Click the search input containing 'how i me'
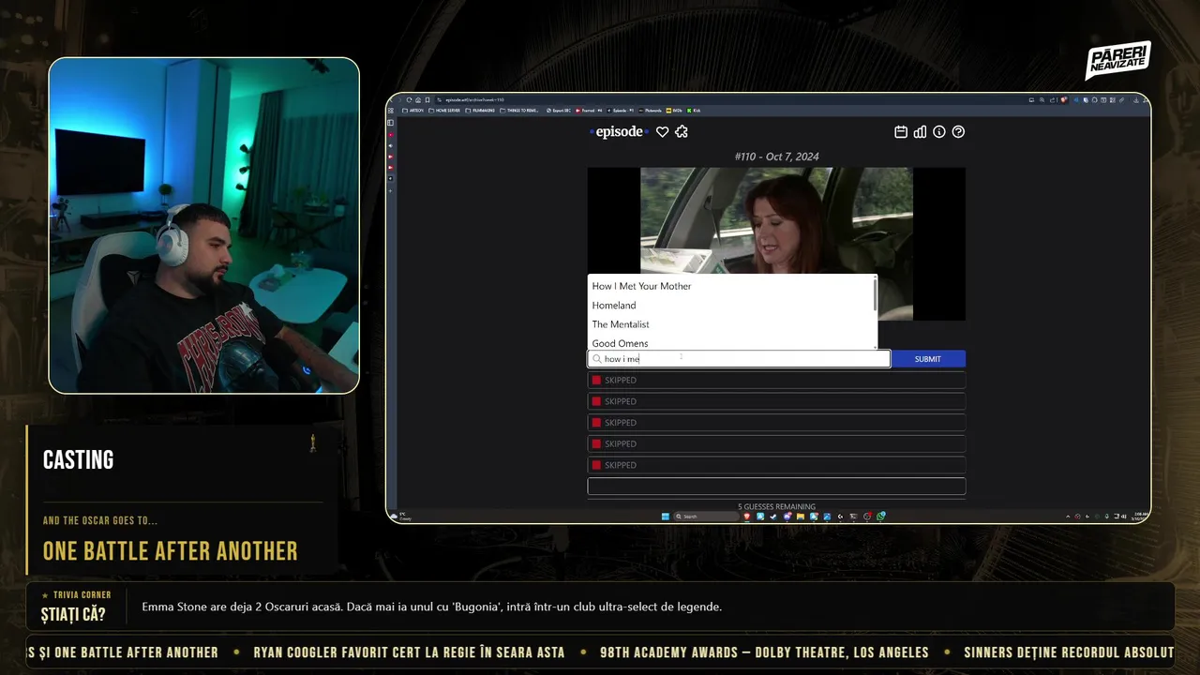This screenshot has height=675, width=1200. tap(739, 359)
